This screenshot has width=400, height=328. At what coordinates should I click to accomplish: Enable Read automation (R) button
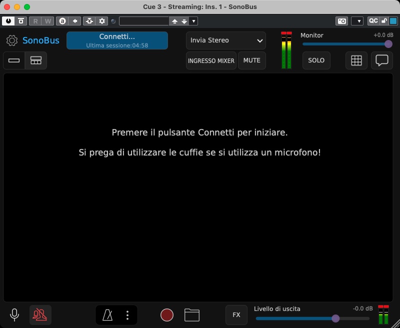(35, 21)
